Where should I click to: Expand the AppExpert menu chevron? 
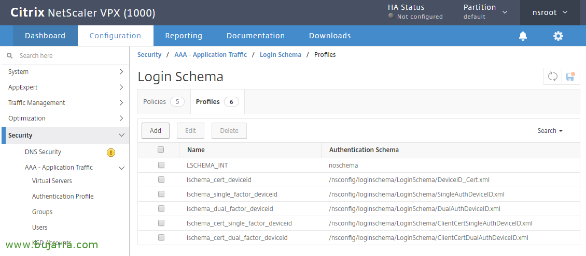pyautogui.click(x=121, y=87)
